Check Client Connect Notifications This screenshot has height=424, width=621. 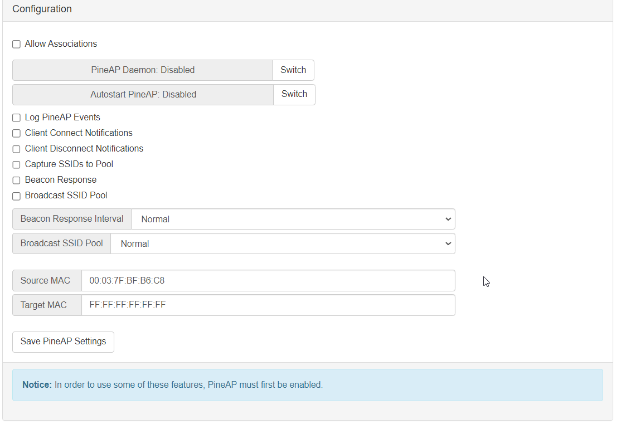click(x=16, y=133)
